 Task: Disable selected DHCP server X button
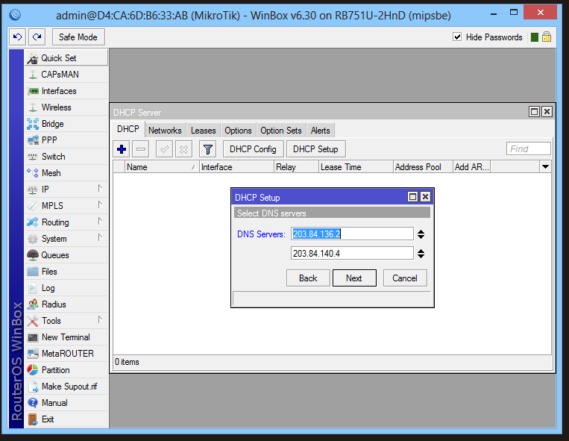(183, 149)
